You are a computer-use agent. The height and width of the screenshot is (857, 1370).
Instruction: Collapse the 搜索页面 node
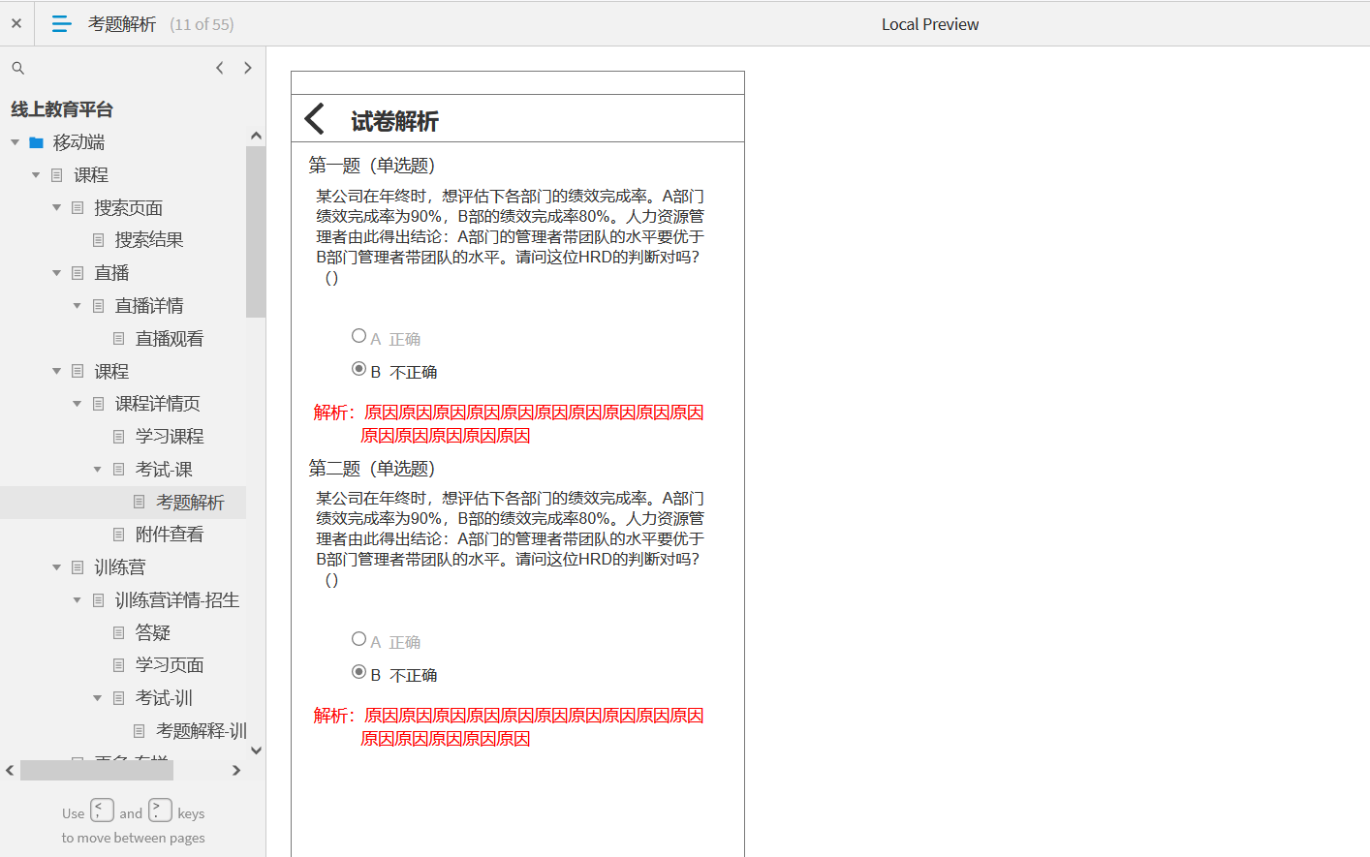(x=56, y=208)
